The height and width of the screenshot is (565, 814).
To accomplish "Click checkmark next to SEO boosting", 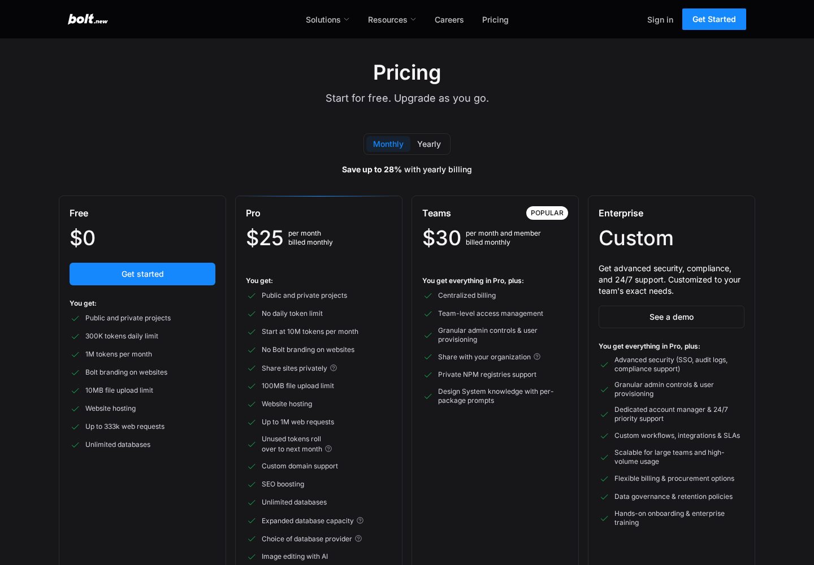I will click(x=252, y=484).
